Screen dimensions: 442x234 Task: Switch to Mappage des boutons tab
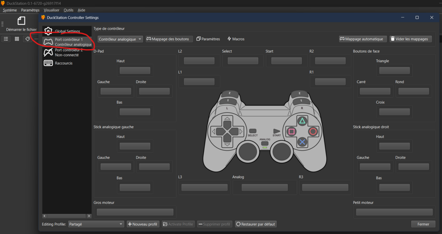tap(168, 39)
